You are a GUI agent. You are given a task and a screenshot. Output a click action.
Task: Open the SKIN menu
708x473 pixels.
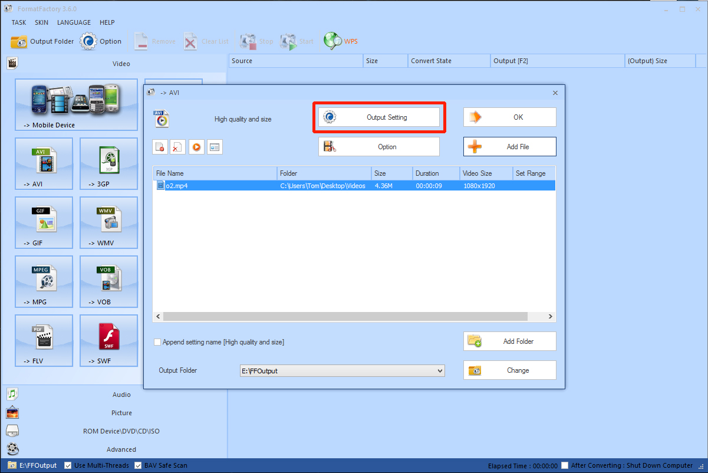[x=41, y=22]
